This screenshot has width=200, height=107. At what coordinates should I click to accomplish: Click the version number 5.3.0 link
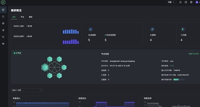tap(172, 66)
